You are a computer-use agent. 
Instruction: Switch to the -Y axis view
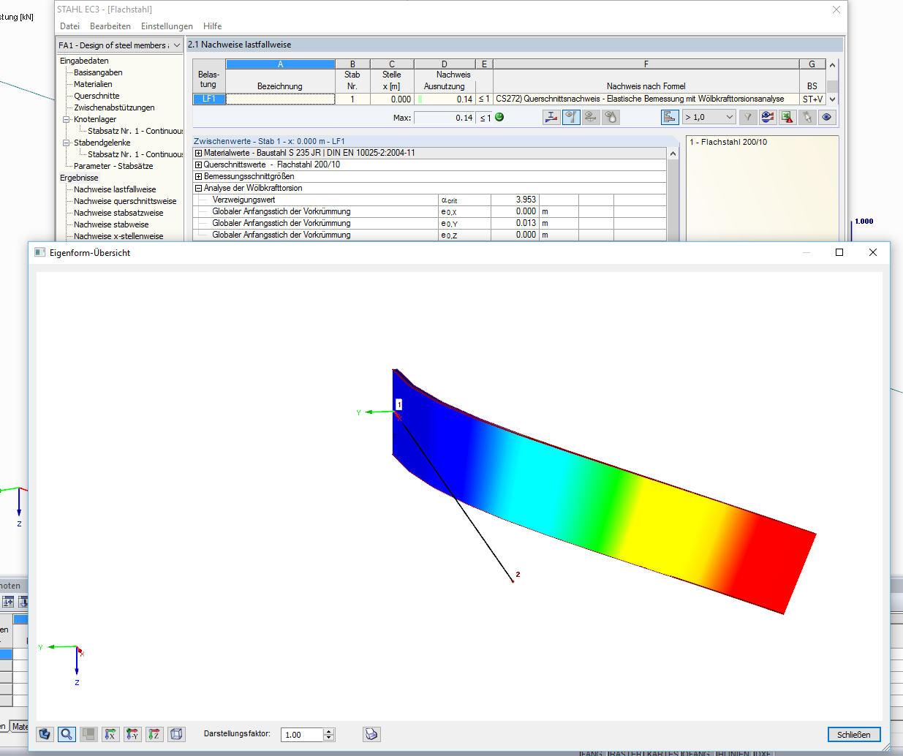click(132, 734)
